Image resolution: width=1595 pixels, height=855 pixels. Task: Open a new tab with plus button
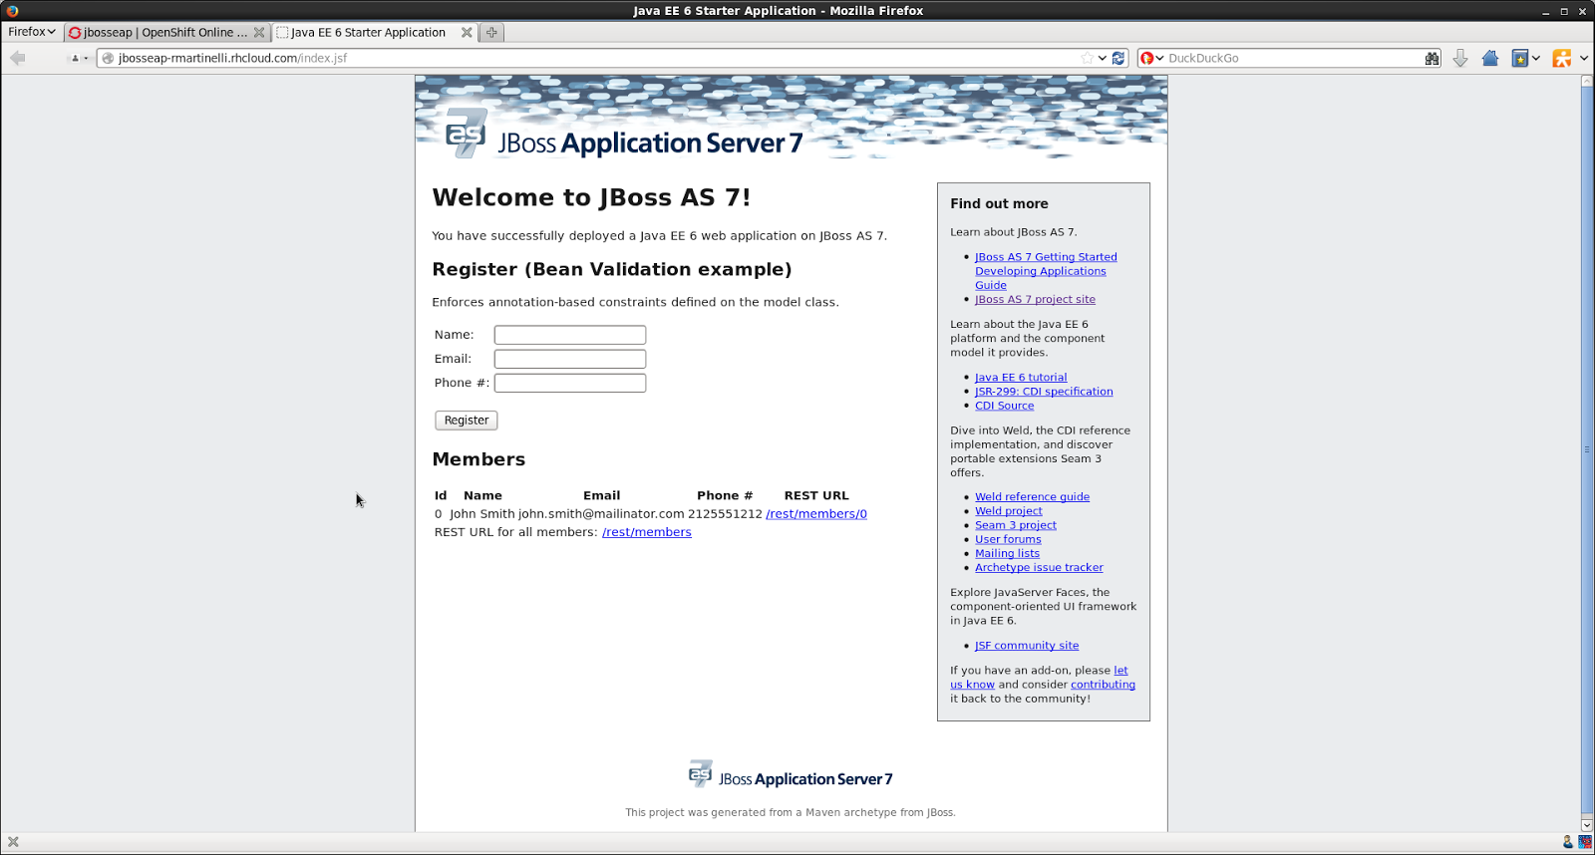coord(491,32)
